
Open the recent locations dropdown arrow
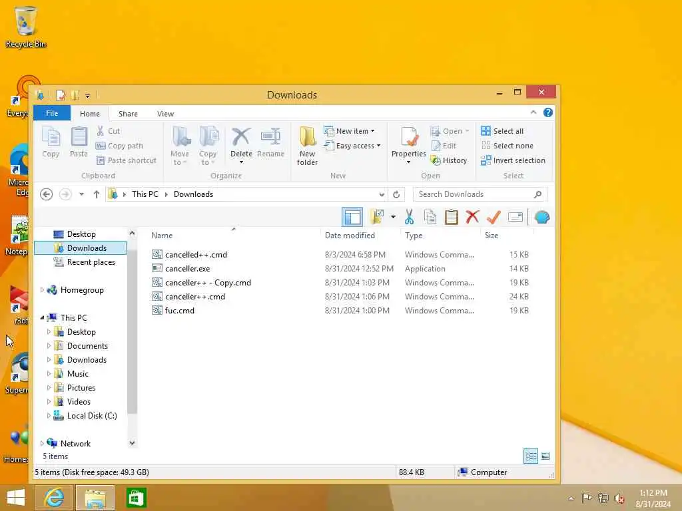point(81,194)
